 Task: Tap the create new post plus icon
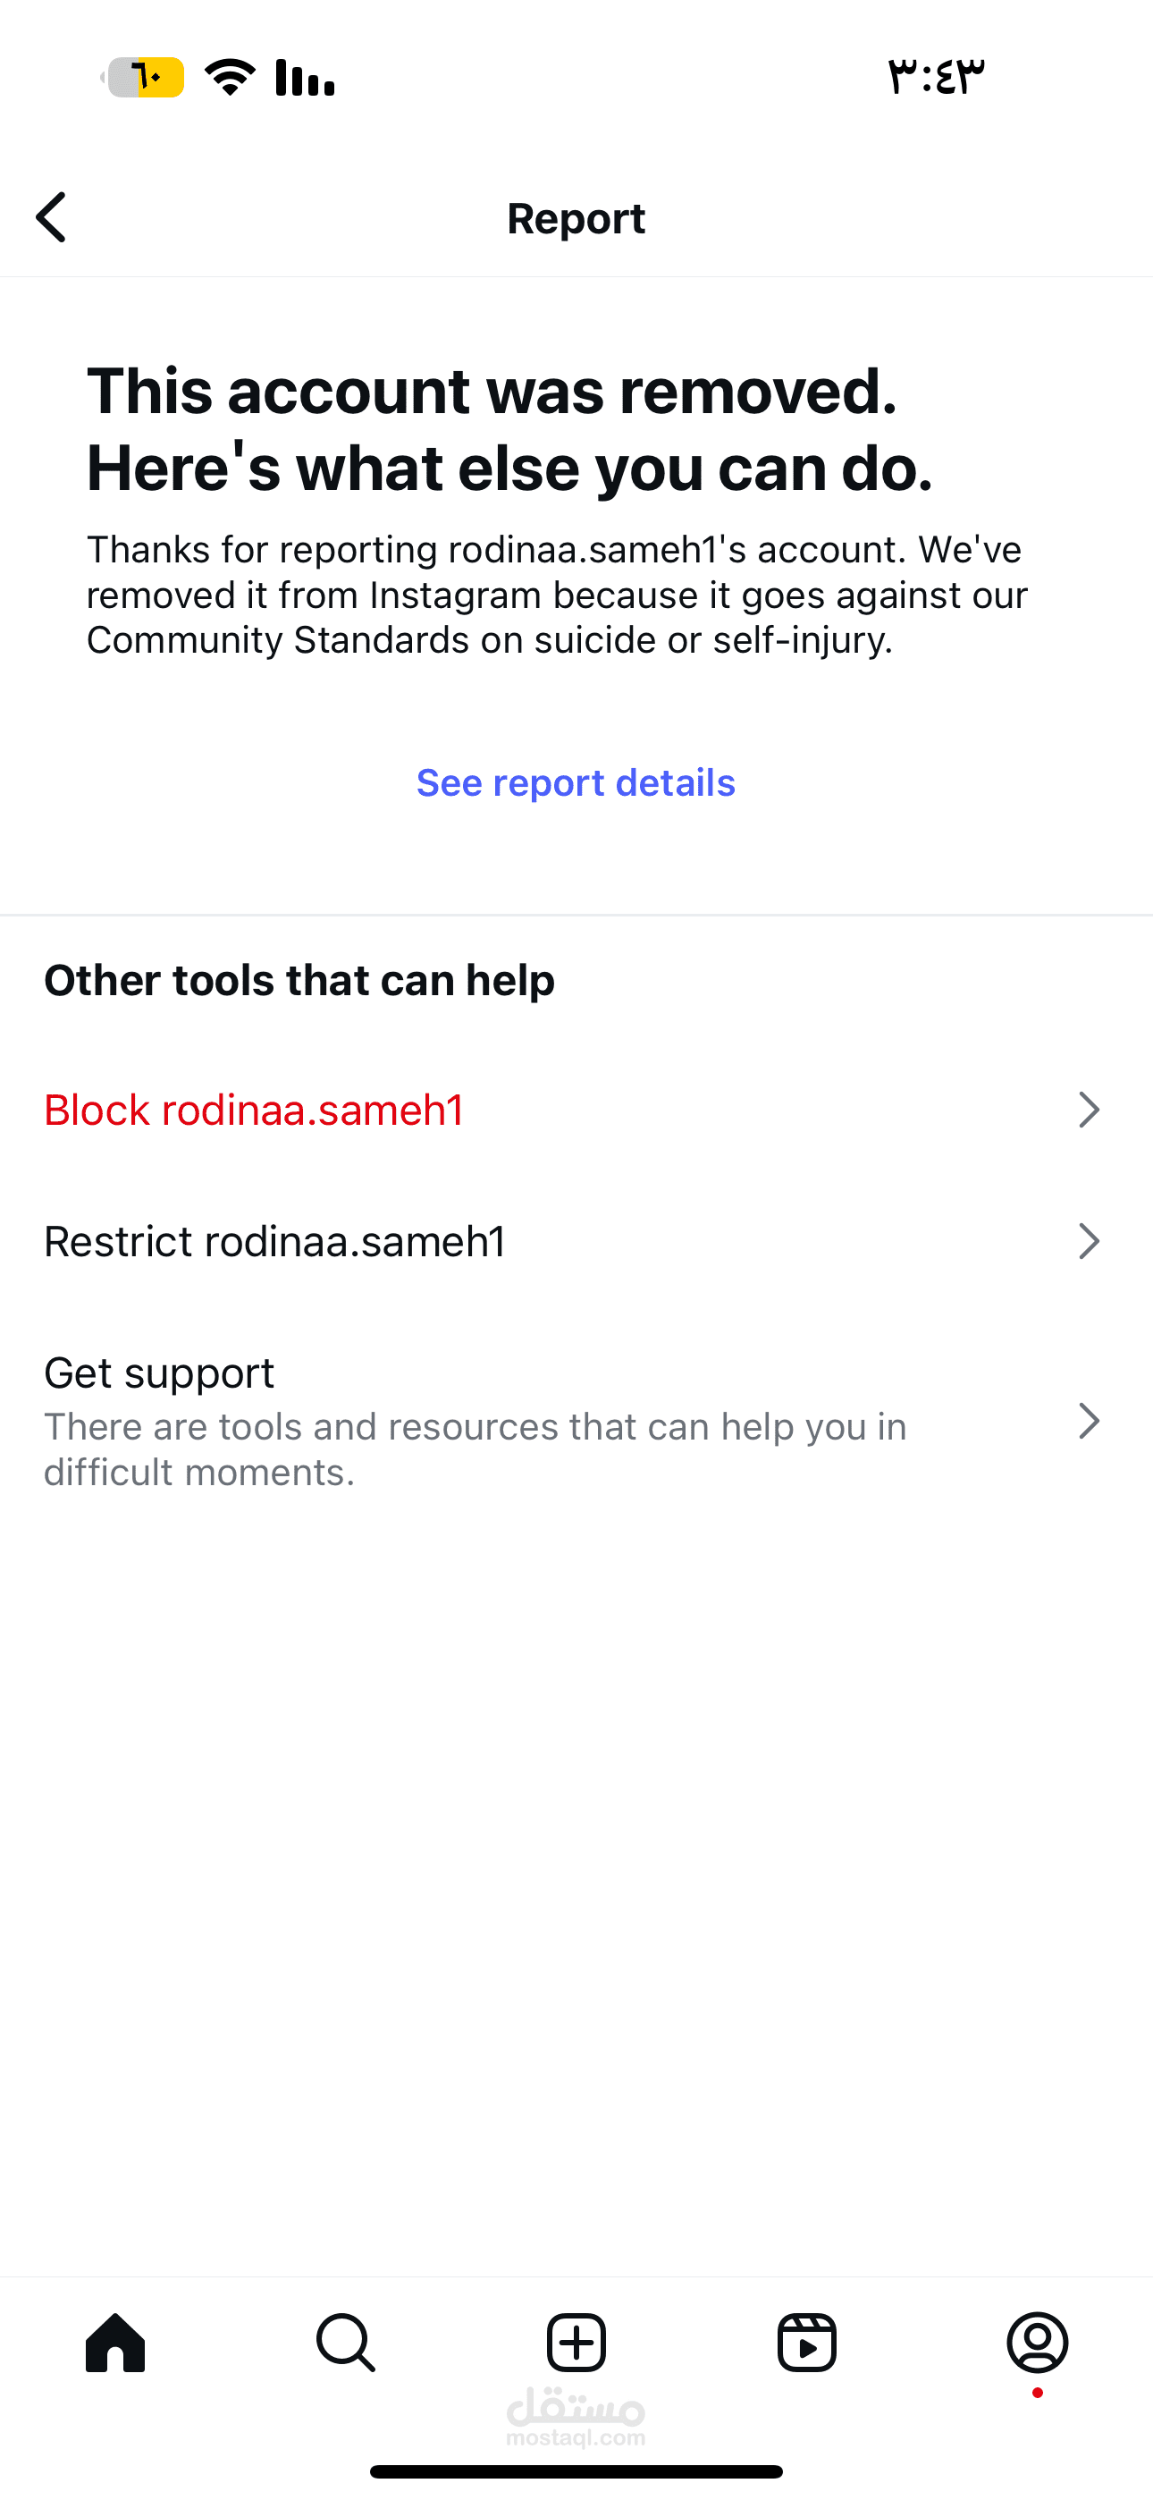[576, 2343]
